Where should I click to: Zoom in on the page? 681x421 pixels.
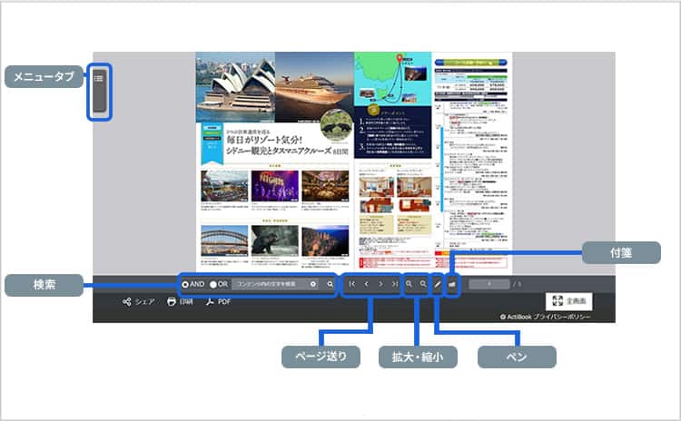[410, 284]
